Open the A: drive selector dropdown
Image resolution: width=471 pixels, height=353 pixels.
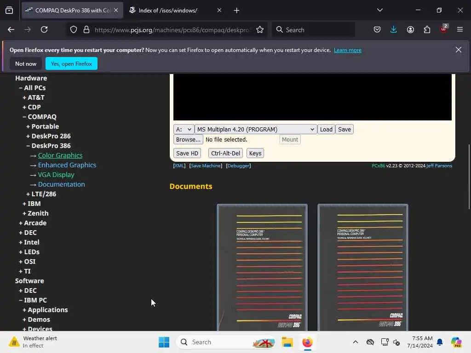184,129
